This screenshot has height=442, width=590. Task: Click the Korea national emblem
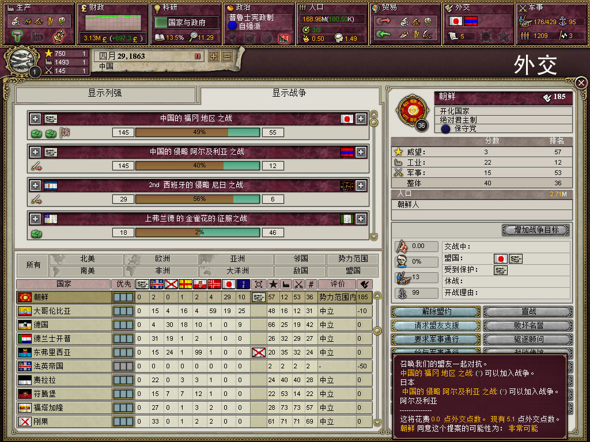pyautogui.click(x=413, y=110)
